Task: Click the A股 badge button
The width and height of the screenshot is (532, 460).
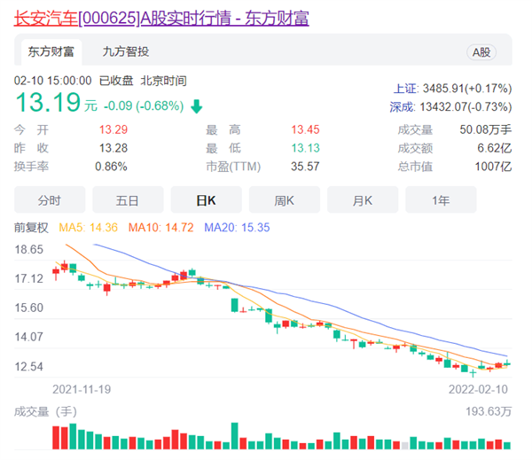Action: pyautogui.click(x=481, y=52)
